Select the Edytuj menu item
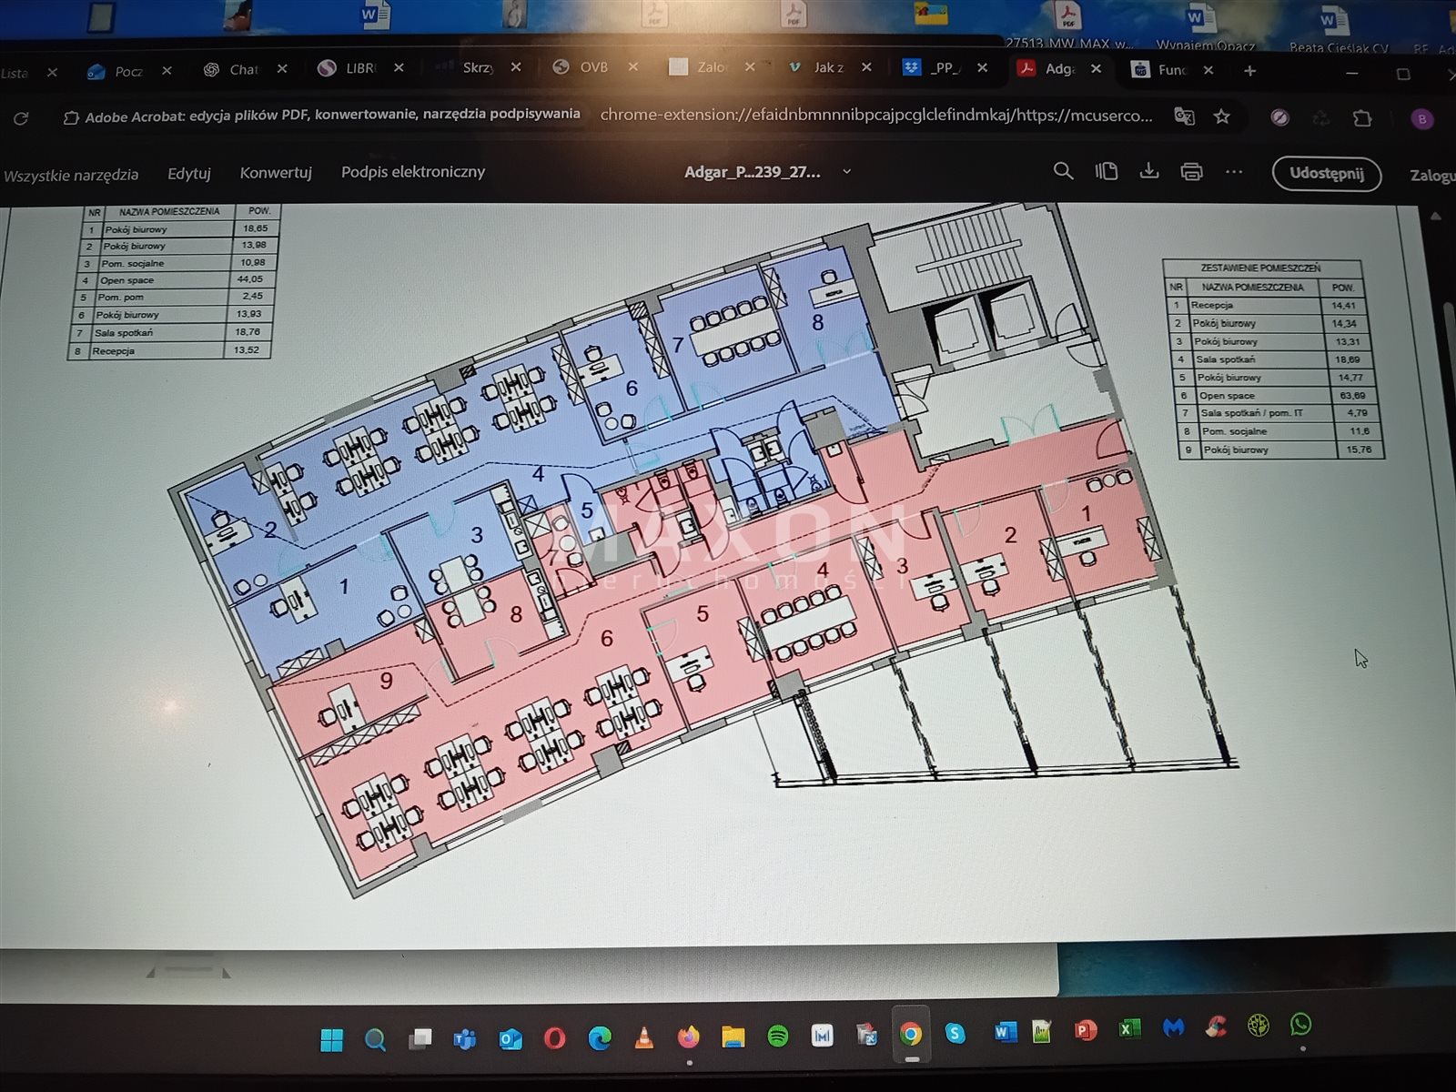Image resolution: width=1456 pixels, height=1092 pixels. 188,173
